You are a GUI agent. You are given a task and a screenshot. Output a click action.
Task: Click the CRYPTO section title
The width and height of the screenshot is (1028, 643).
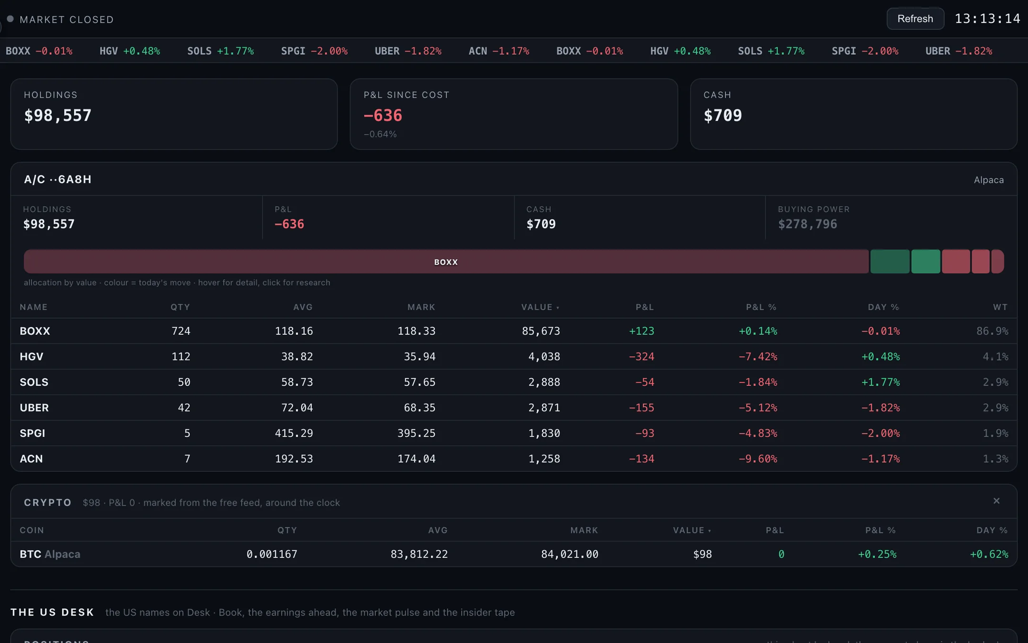click(x=48, y=502)
